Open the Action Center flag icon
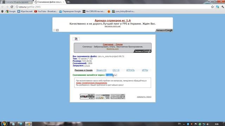 coord(196,124)
